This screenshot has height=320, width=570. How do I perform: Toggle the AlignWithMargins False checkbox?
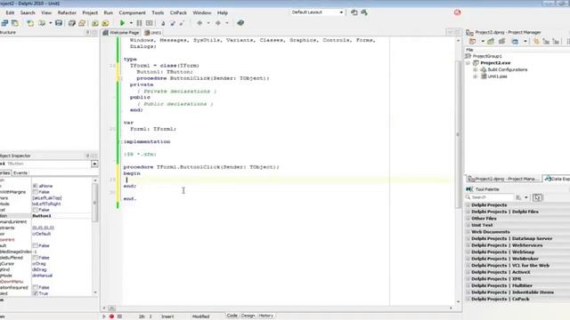pyautogui.click(x=36, y=192)
